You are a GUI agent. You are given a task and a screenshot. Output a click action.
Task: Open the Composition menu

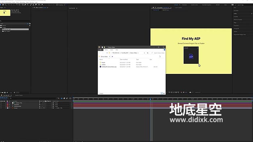[x=8, y=3]
